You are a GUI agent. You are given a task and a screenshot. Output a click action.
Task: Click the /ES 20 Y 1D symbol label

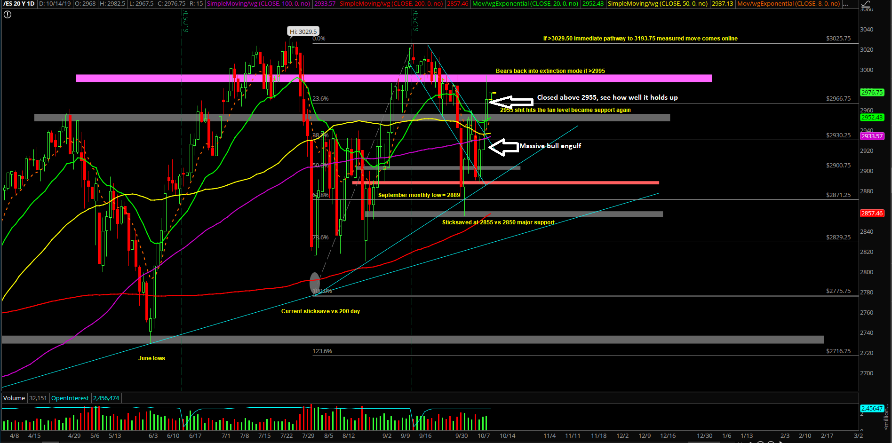tap(19, 4)
